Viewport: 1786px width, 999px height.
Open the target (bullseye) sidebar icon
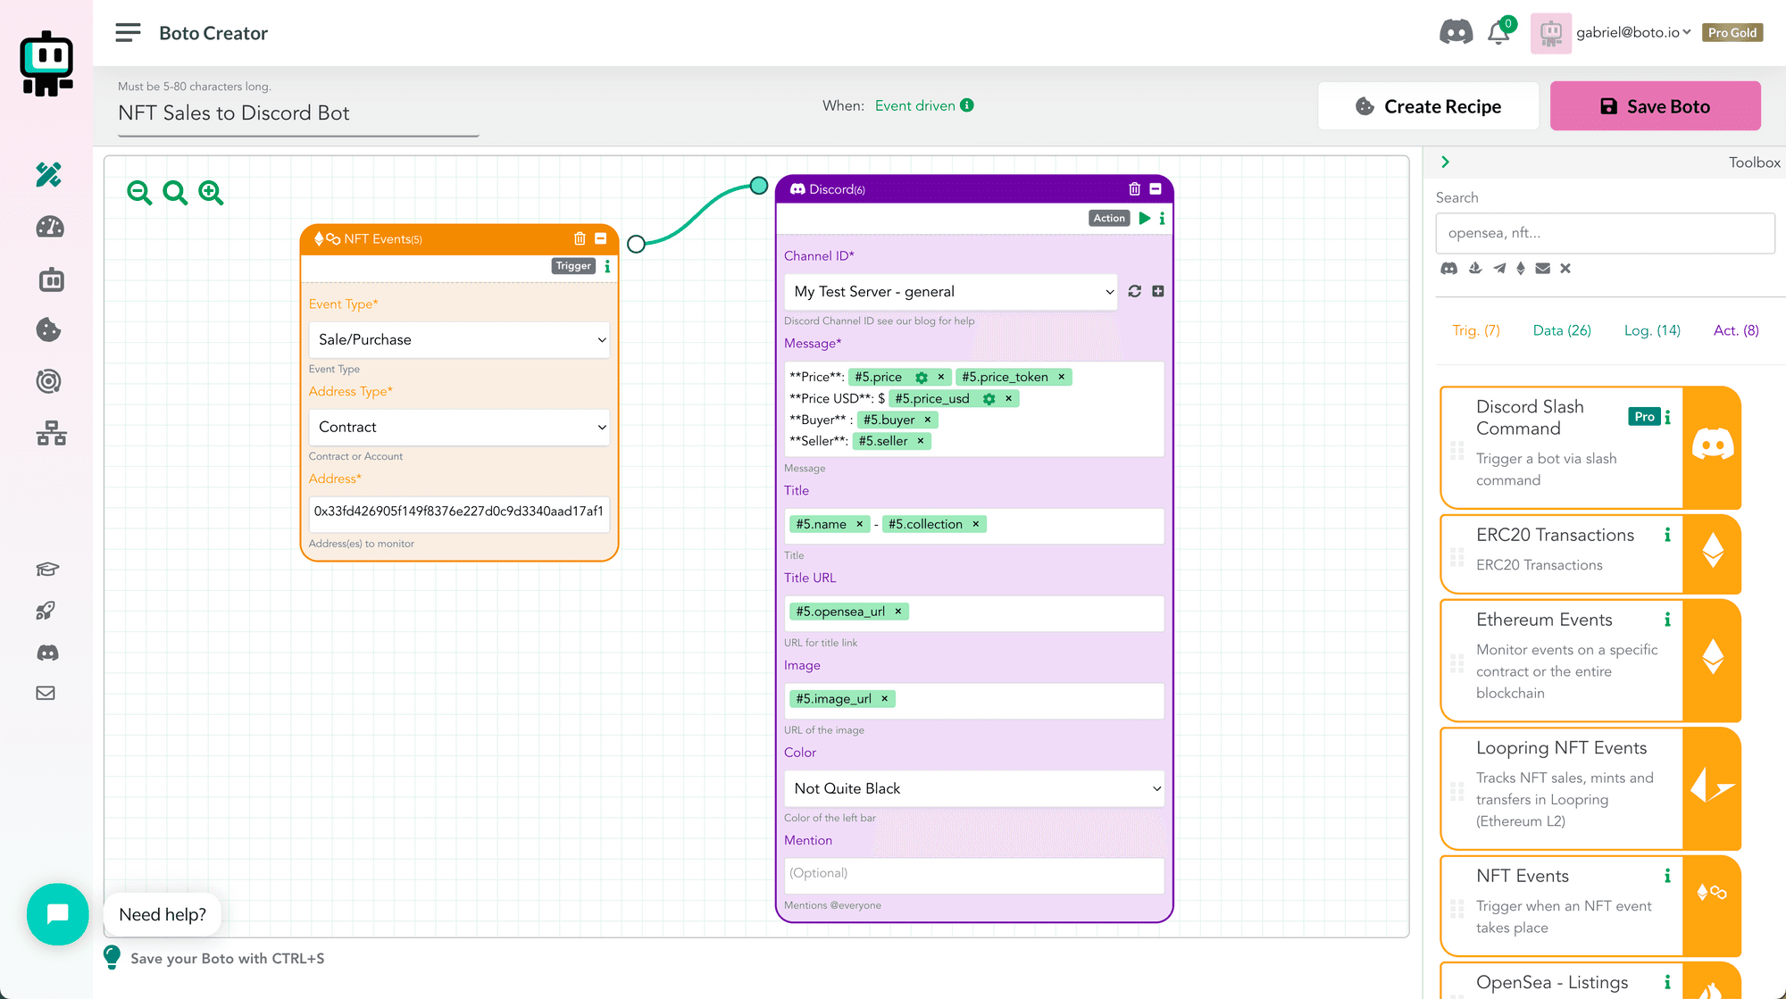tap(48, 382)
